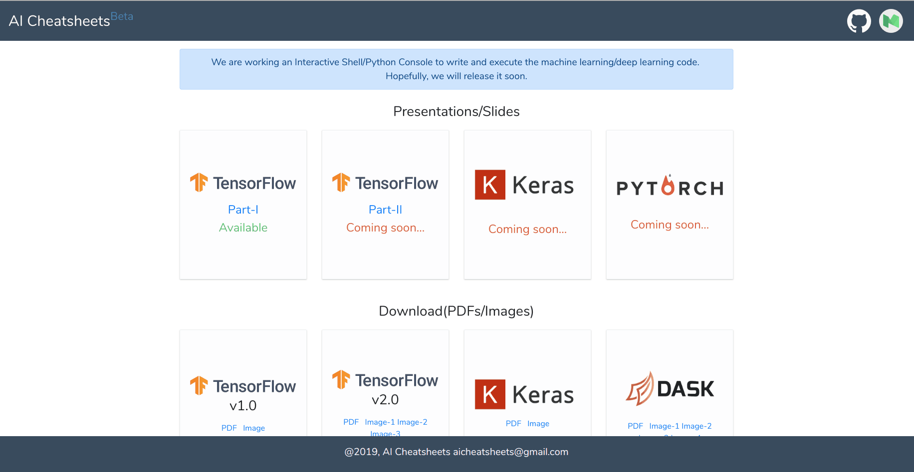
Task: Open the TensorFlow v1.0 Image link
Action: coord(254,428)
